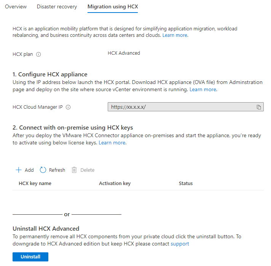Open the Overview tab
271x266 pixels.
[16, 7]
